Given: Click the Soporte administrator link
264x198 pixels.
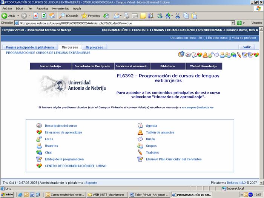Looking at the screenshot, I should [x=91, y=183].
